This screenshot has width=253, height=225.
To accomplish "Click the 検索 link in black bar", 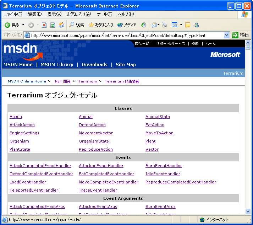I will pyautogui.click(x=195, y=44).
